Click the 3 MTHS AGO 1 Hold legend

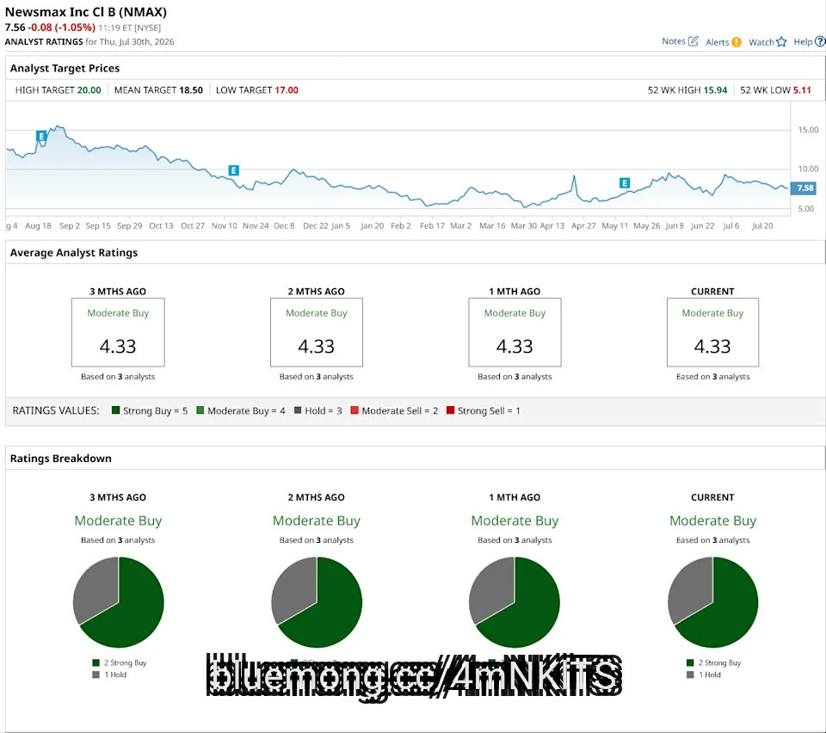(109, 674)
